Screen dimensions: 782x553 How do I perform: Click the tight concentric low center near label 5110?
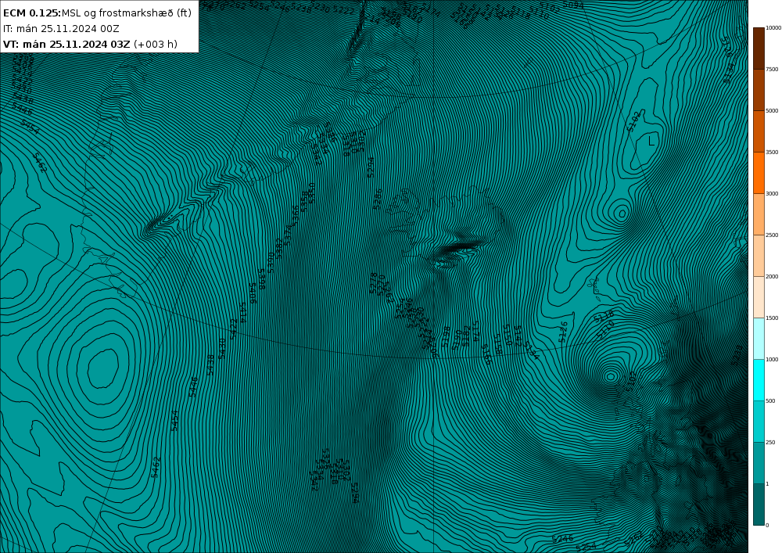[611, 376]
